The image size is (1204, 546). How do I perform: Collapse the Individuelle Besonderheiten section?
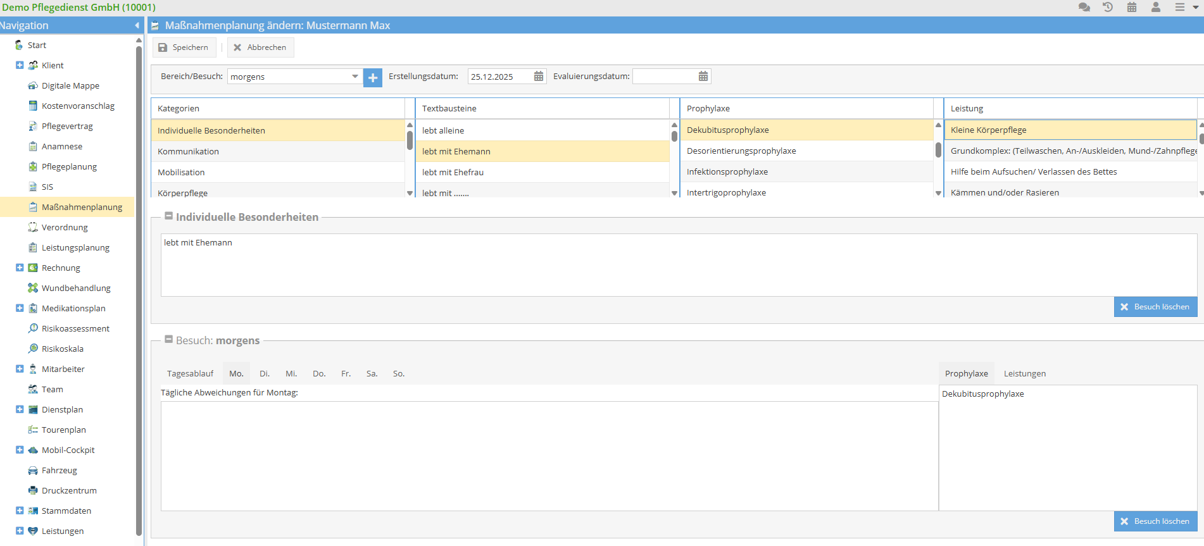[169, 216]
